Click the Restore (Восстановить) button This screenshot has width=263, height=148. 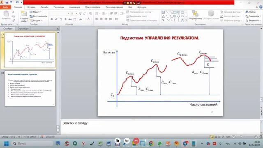coord(38,16)
